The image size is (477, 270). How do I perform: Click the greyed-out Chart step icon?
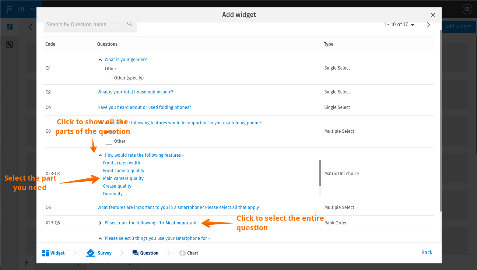[180, 253]
